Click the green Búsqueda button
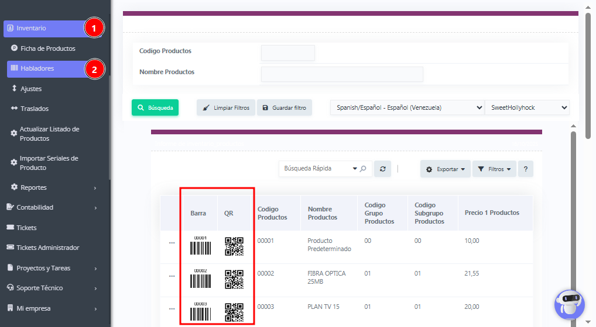The height and width of the screenshot is (327, 596). [x=155, y=107]
